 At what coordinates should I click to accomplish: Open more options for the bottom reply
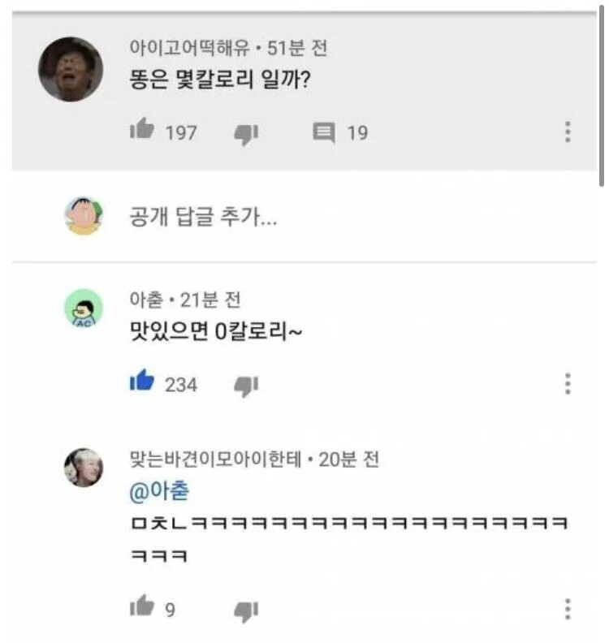[568, 608]
